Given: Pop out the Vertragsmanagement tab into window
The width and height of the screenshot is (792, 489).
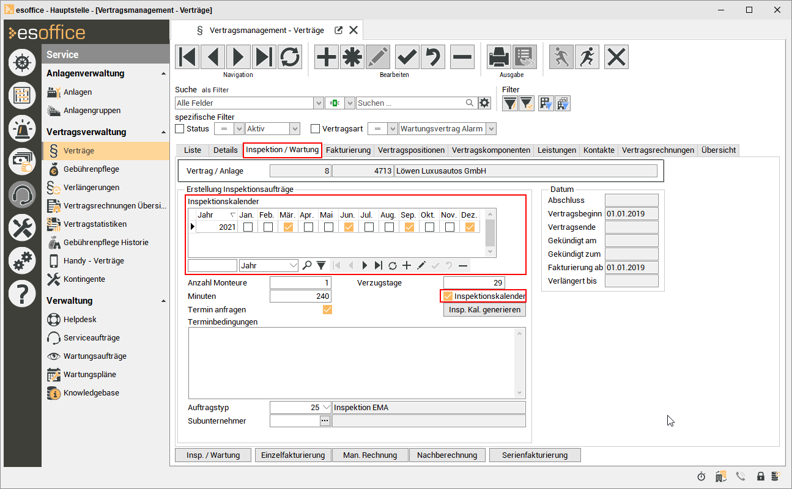Looking at the screenshot, I should 339,30.
